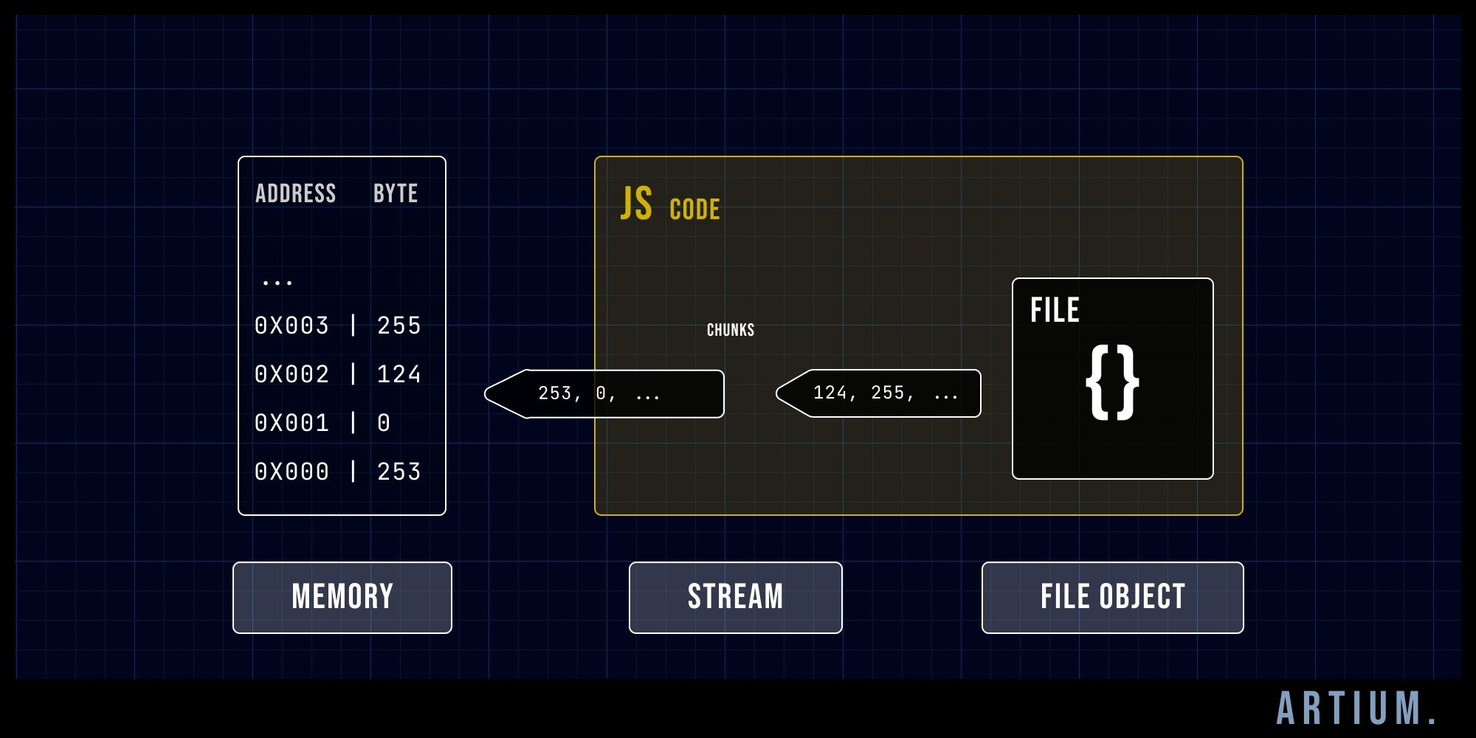Select the FILE OBJECT label box
1476x738 pixels.
tap(1113, 598)
